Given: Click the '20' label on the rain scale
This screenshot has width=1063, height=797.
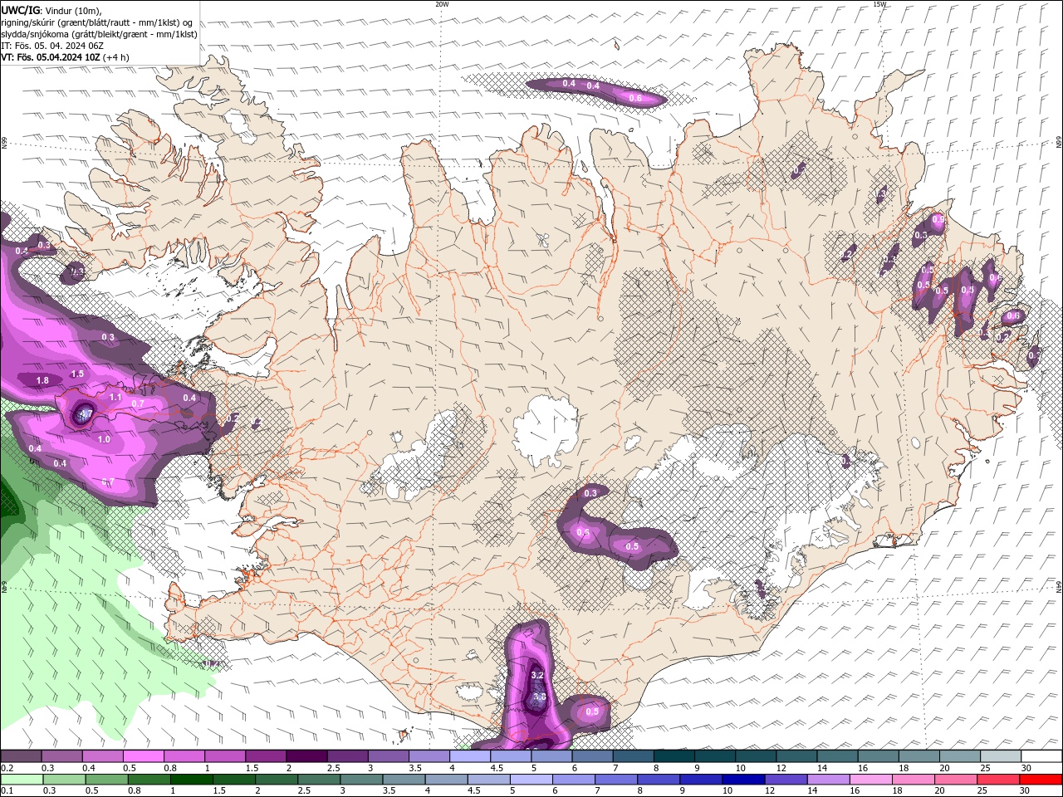Looking at the screenshot, I should click(x=939, y=791).
